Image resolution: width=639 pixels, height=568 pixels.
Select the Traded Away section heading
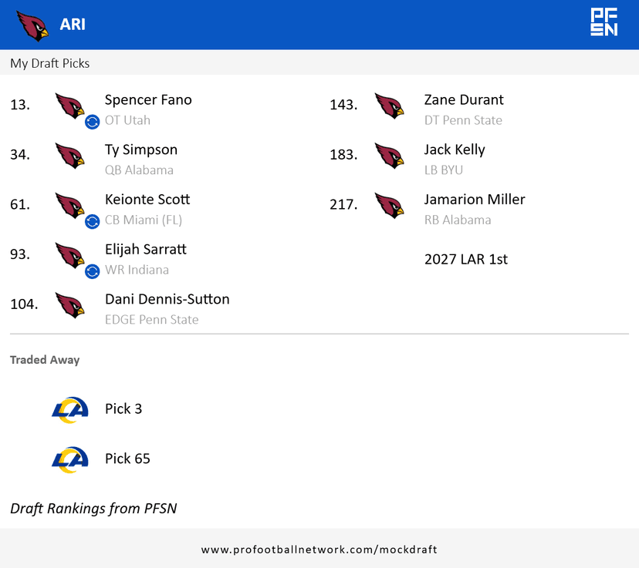45,360
